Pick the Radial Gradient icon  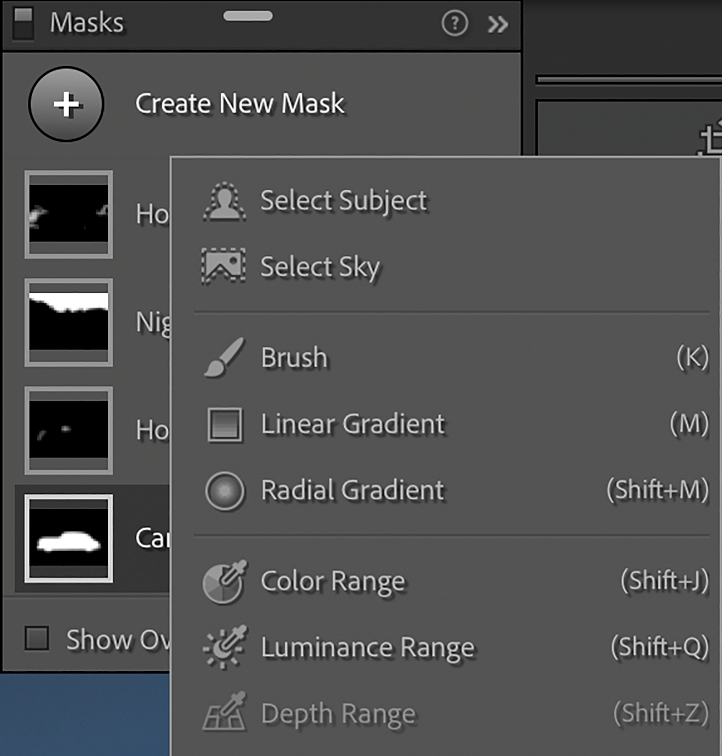[224, 490]
